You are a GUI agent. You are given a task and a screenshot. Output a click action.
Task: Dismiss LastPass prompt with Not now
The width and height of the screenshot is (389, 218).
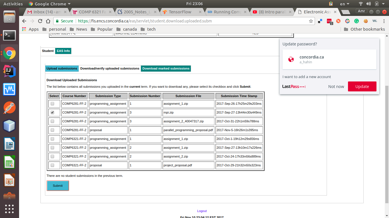pyautogui.click(x=336, y=87)
